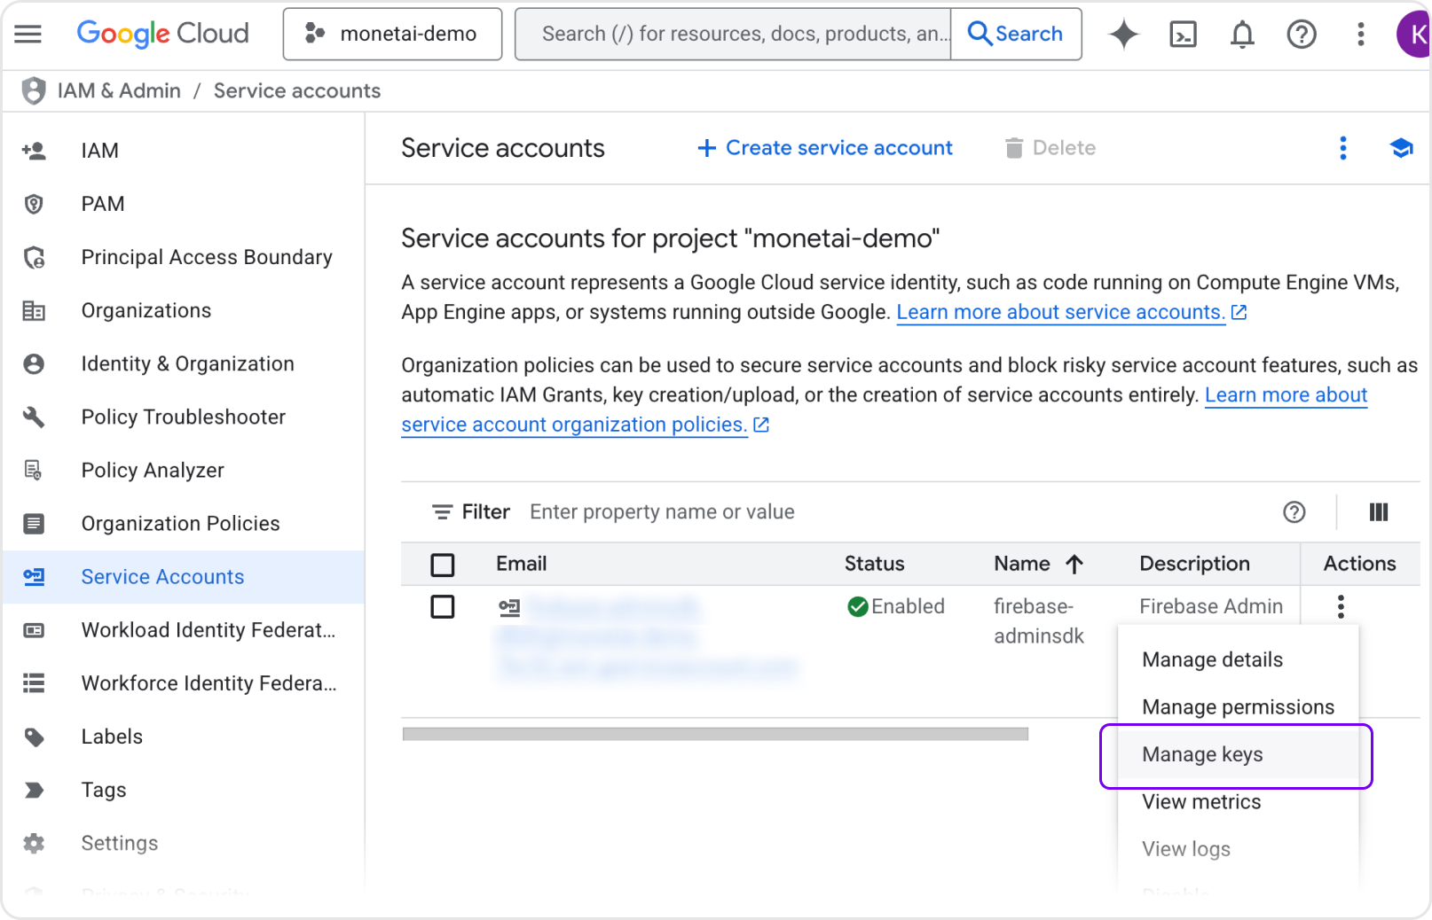Open the notifications bell
The height and width of the screenshot is (920, 1432).
pos(1242,35)
